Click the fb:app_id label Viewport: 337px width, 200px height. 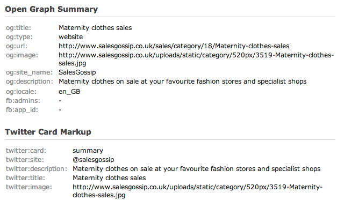coord(22,110)
